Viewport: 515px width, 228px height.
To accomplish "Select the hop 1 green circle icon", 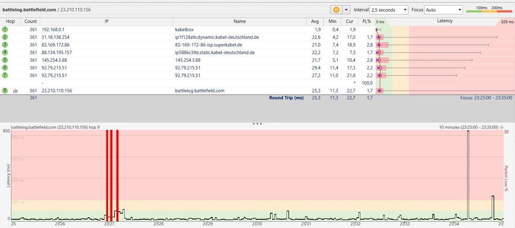I will coord(5,29).
